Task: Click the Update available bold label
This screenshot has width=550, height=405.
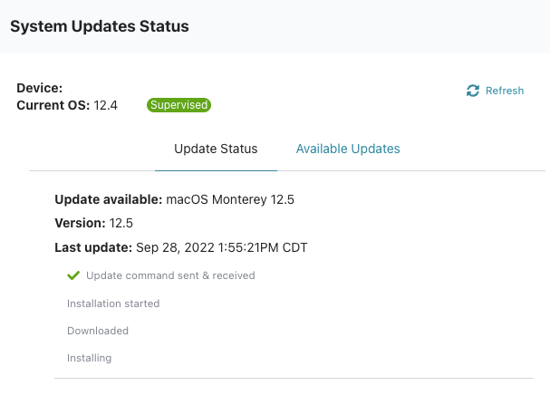Action: 109,199
